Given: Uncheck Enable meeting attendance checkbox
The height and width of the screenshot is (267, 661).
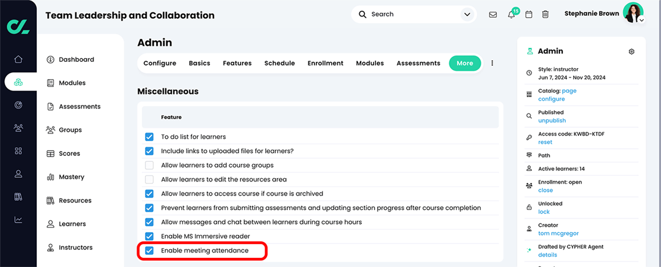Looking at the screenshot, I should (x=149, y=250).
